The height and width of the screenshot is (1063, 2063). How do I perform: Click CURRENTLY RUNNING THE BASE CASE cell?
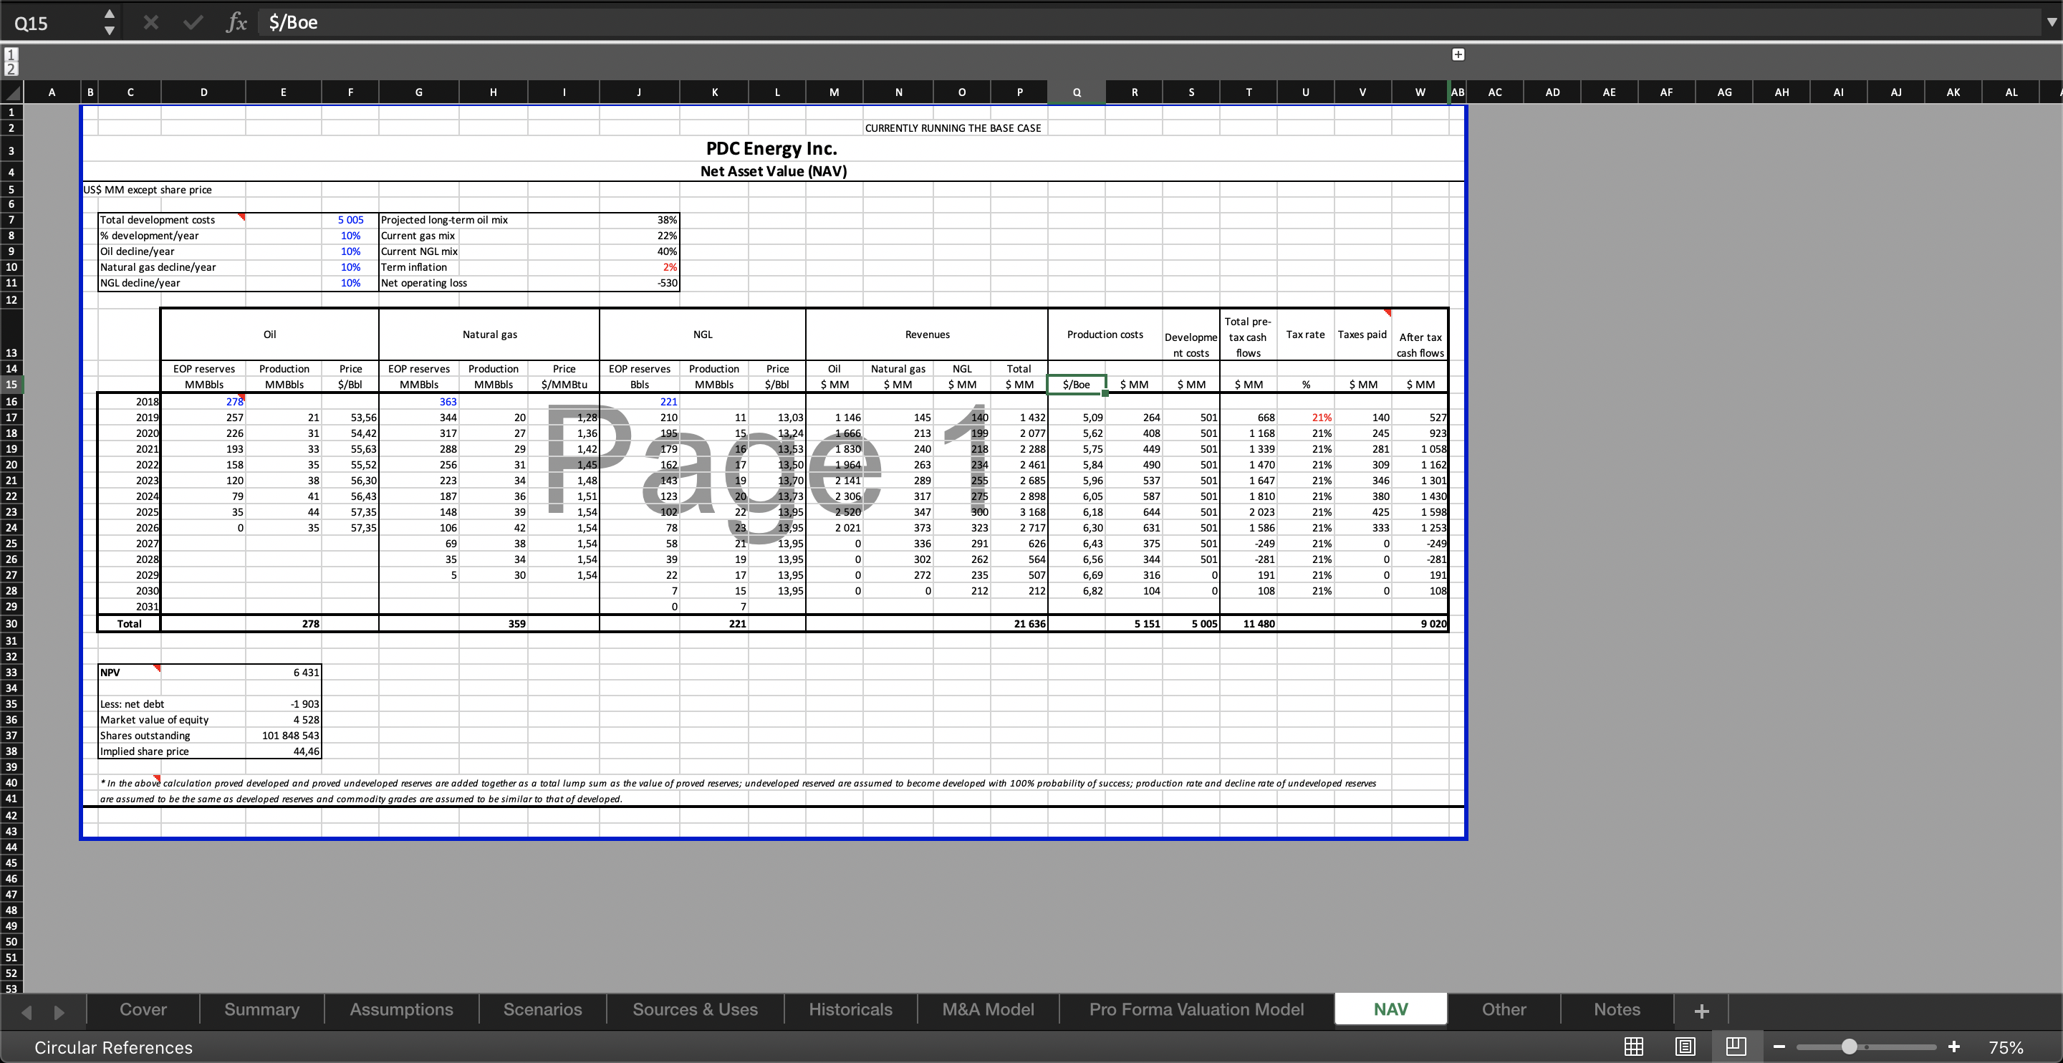tap(953, 128)
